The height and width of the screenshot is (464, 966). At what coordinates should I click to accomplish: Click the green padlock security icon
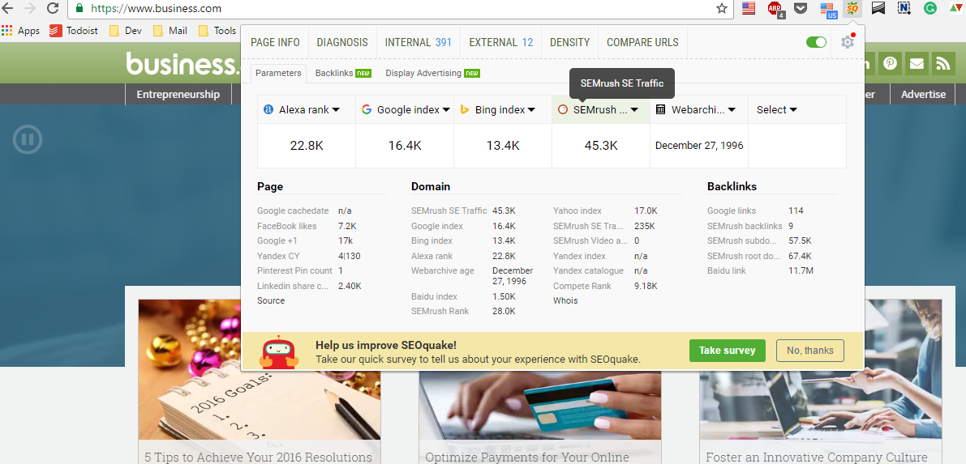[79, 9]
